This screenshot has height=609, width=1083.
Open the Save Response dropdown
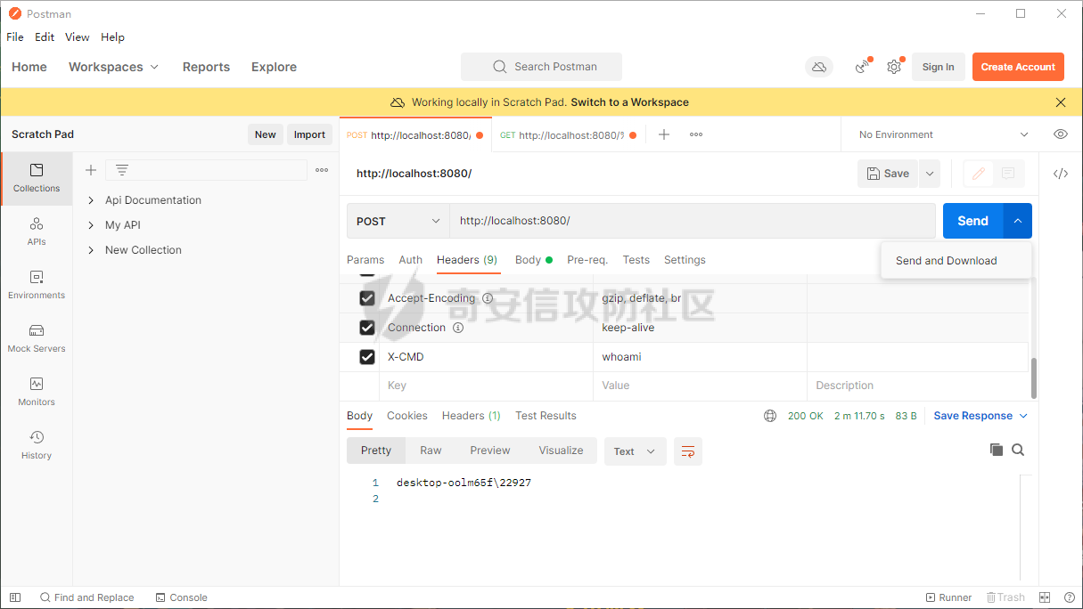click(x=980, y=416)
